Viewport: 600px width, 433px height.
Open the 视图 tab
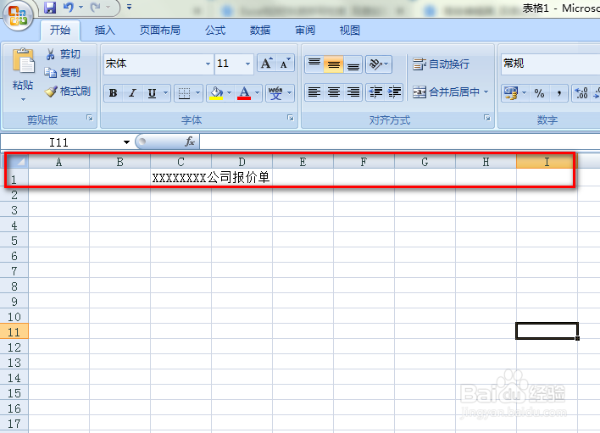350,31
